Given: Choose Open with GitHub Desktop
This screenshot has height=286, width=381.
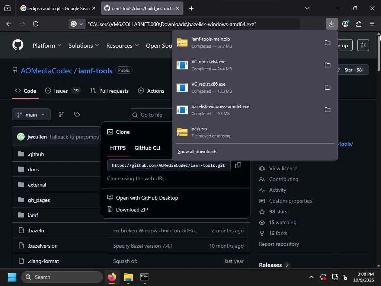Looking at the screenshot, I should pyautogui.click(x=147, y=198).
